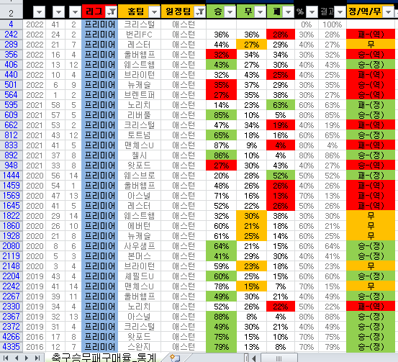398x362 pixels.
Task: Jump to the last sheet with navigation arrow
Action: click(x=37, y=358)
